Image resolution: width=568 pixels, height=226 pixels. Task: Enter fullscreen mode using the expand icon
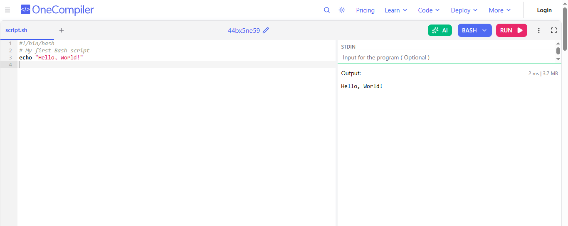pyautogui.click(x=554, y=30)
